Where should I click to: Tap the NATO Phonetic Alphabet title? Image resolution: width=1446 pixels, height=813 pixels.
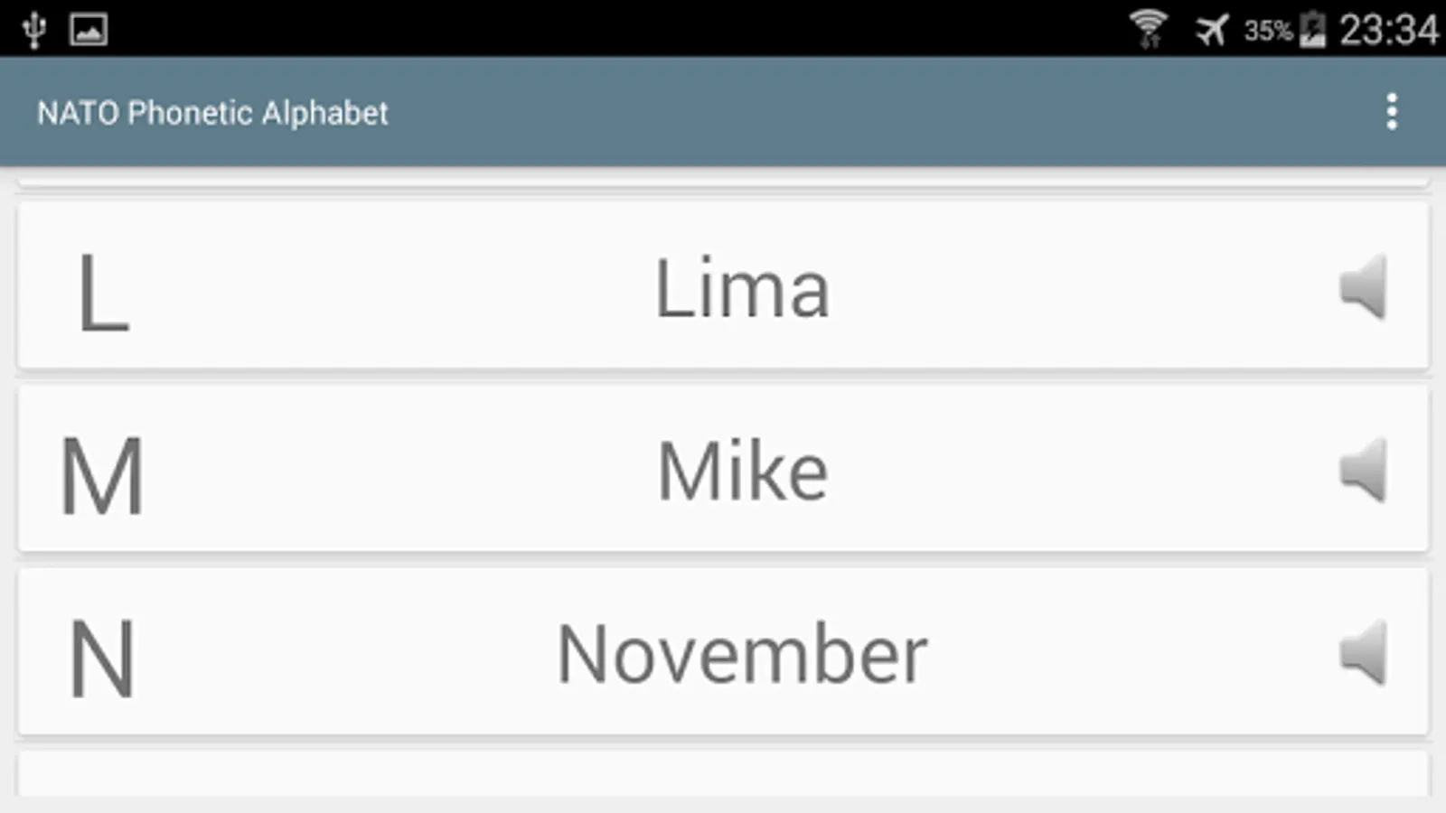click(x=212, y=113)
